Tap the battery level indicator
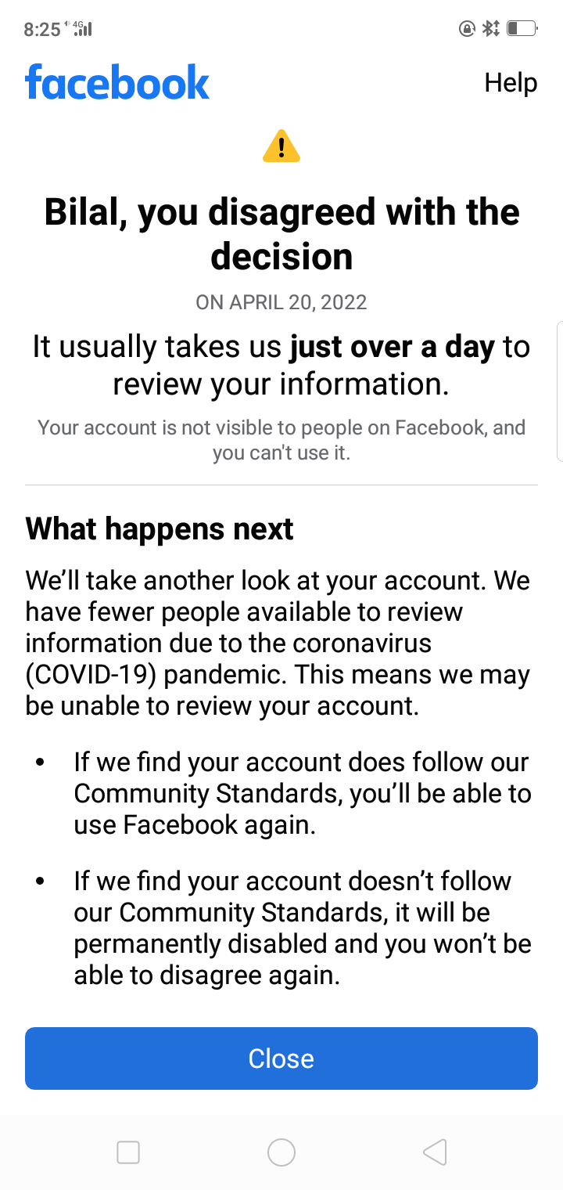Image resolution: width=563 pixels, height=1190 pixels. click(522, 28)
